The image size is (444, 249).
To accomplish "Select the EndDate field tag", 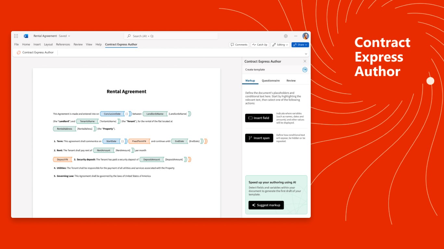I will point(179,141).
